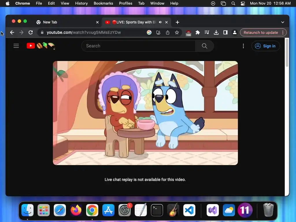This screenshot has width=296, height=222.
Task: Mute the tab via speaker icon
Action: coord(160,22)
